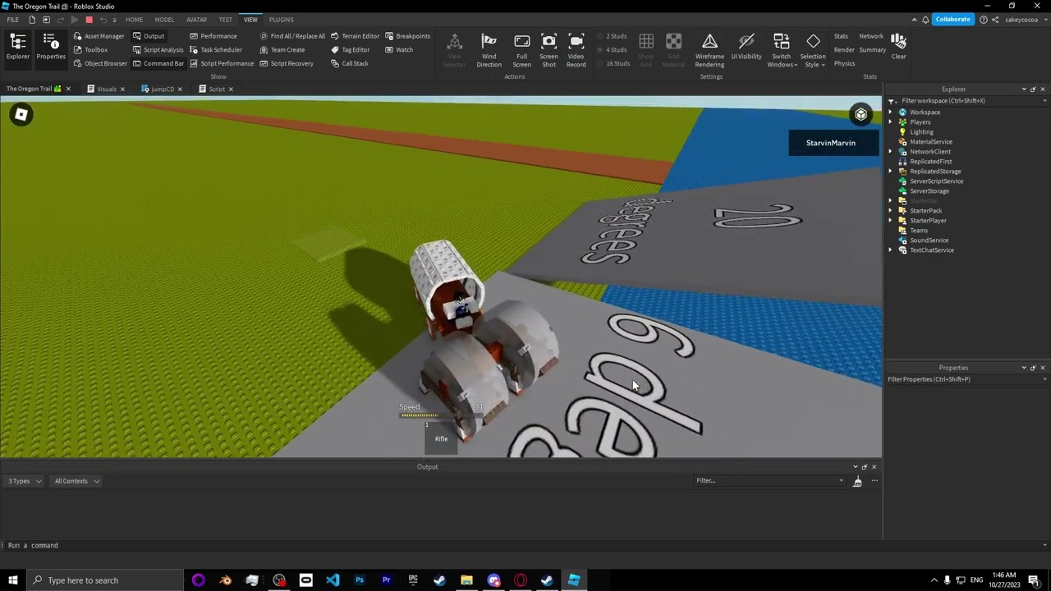Open Script Performance
1051x591 pixels.
(x=222, y=63)
